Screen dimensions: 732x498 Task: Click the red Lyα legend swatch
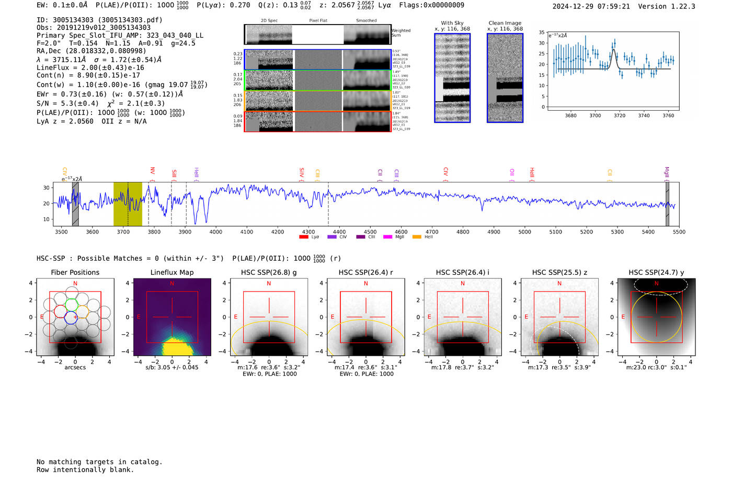(303, 237)
